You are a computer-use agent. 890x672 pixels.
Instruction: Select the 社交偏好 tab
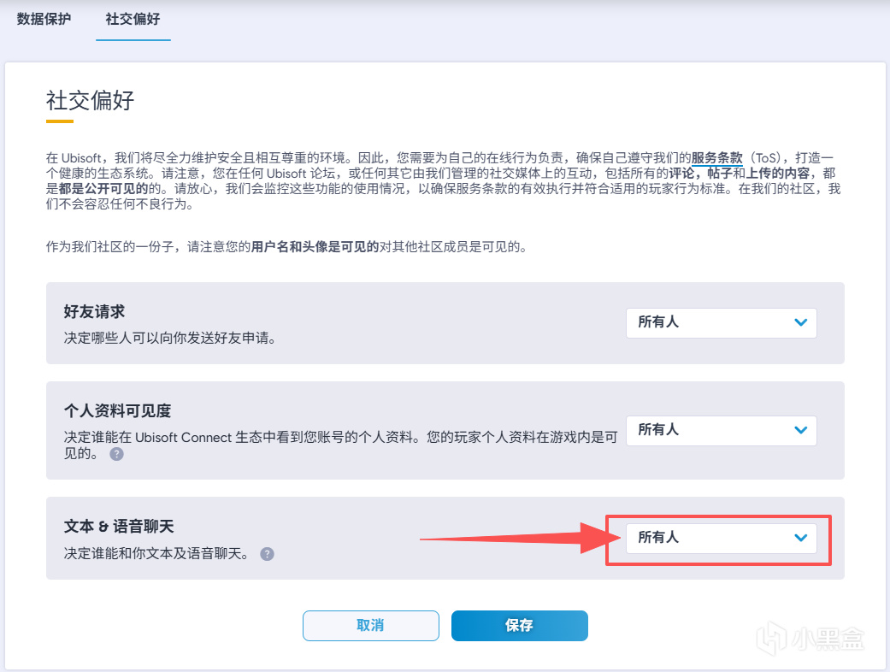tap(133, 19)
